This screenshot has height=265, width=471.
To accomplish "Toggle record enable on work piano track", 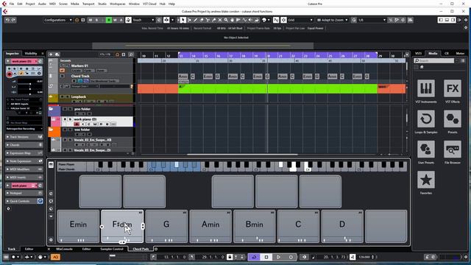I will click(77, 124).
